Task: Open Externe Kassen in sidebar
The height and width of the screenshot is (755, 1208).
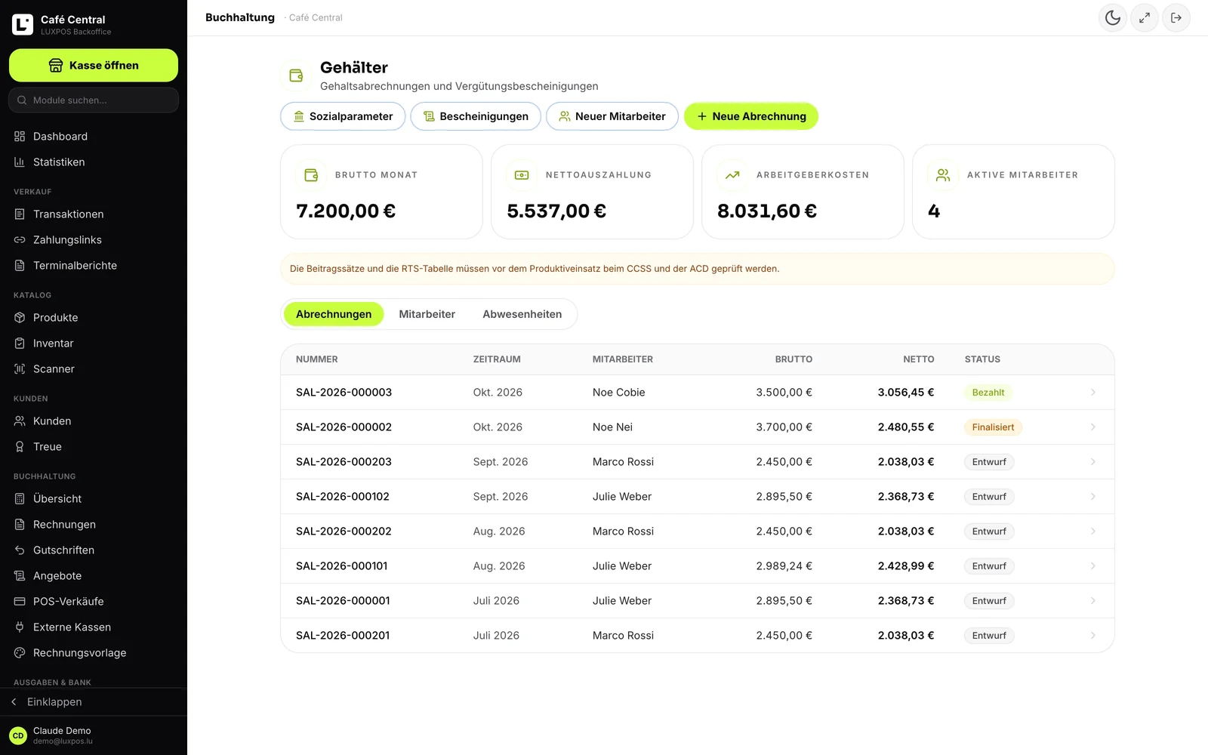Action: pos(94,627)
